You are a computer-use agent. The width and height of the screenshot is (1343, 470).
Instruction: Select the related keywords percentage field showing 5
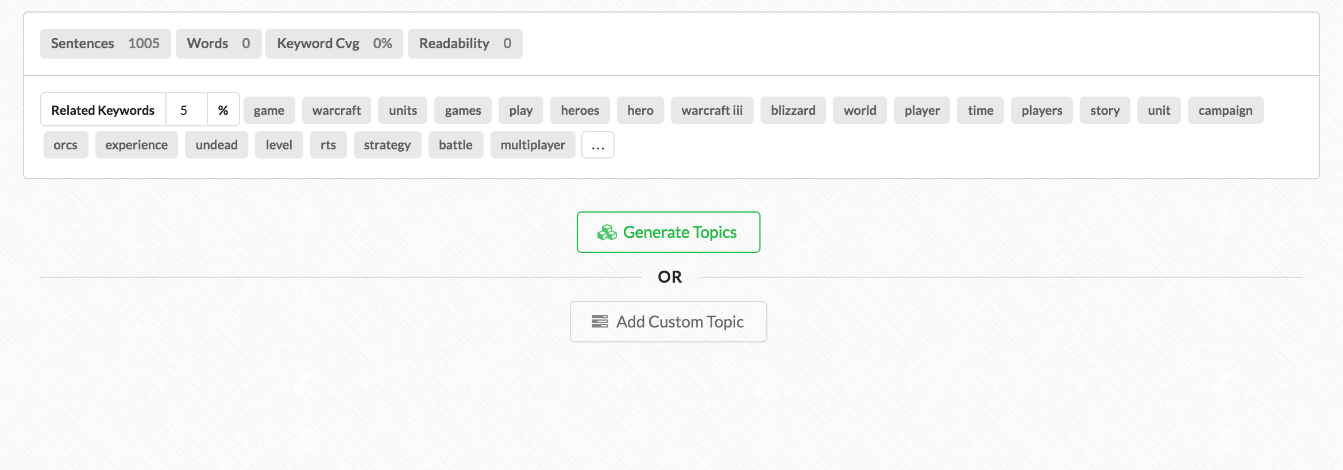point(187,110)
